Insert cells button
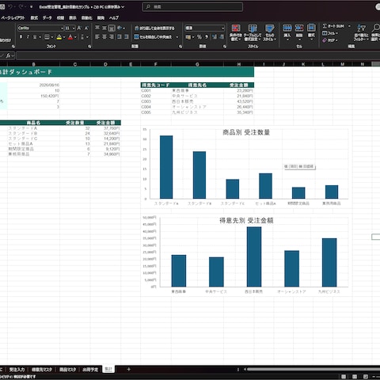This screenshot has height=380, width=380. click(x=287, y=32)
